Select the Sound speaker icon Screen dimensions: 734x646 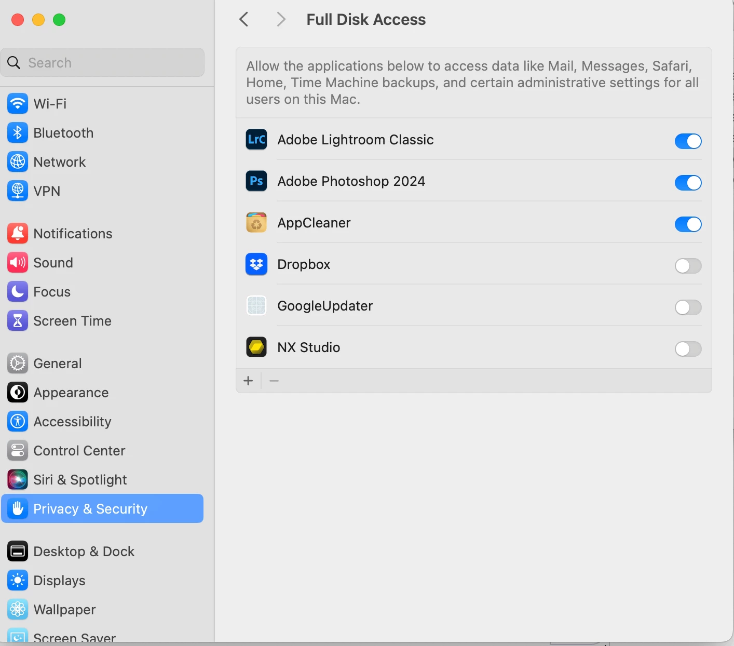(x=18, y=263)
